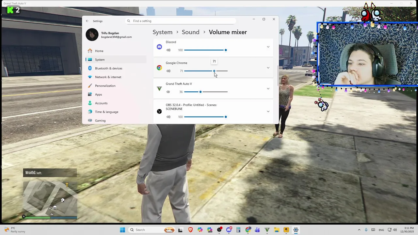Click the Sound breadcrumb link
Screen dimensions: 418x235
190,32
